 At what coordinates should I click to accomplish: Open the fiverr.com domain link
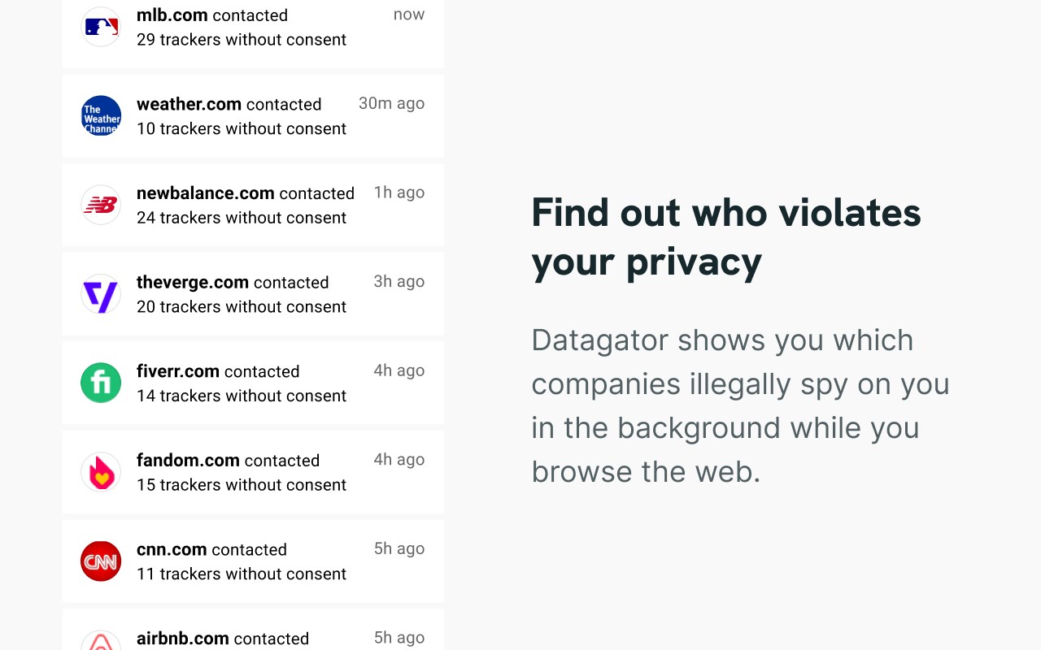pos(177,371)
